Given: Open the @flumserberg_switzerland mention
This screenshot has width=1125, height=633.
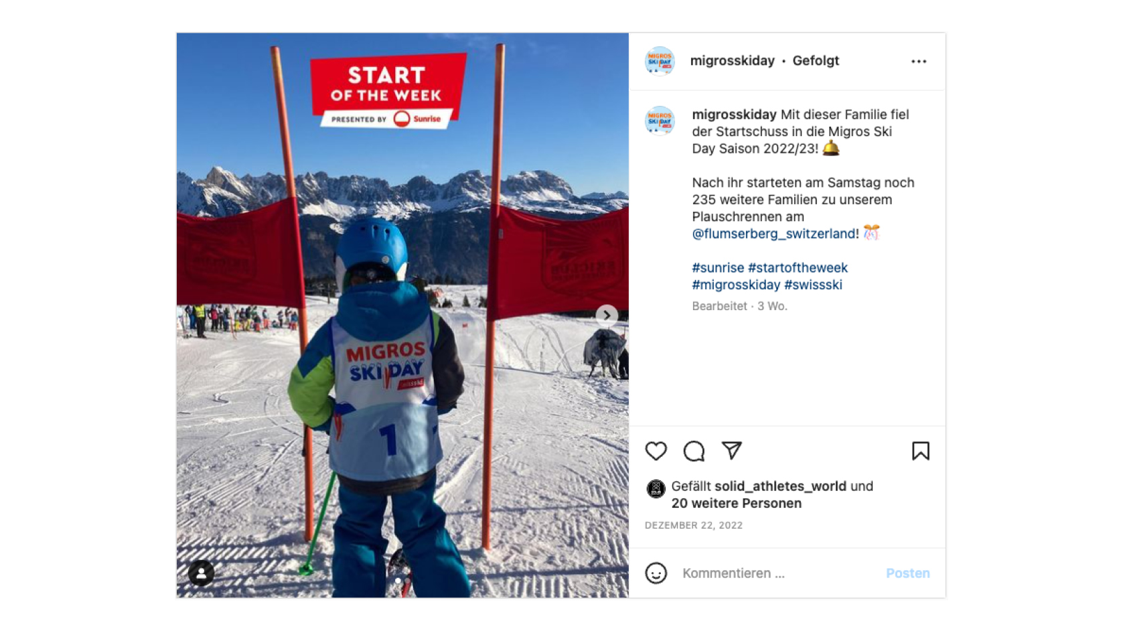Looking at the screenshot, I should [775, 234].
